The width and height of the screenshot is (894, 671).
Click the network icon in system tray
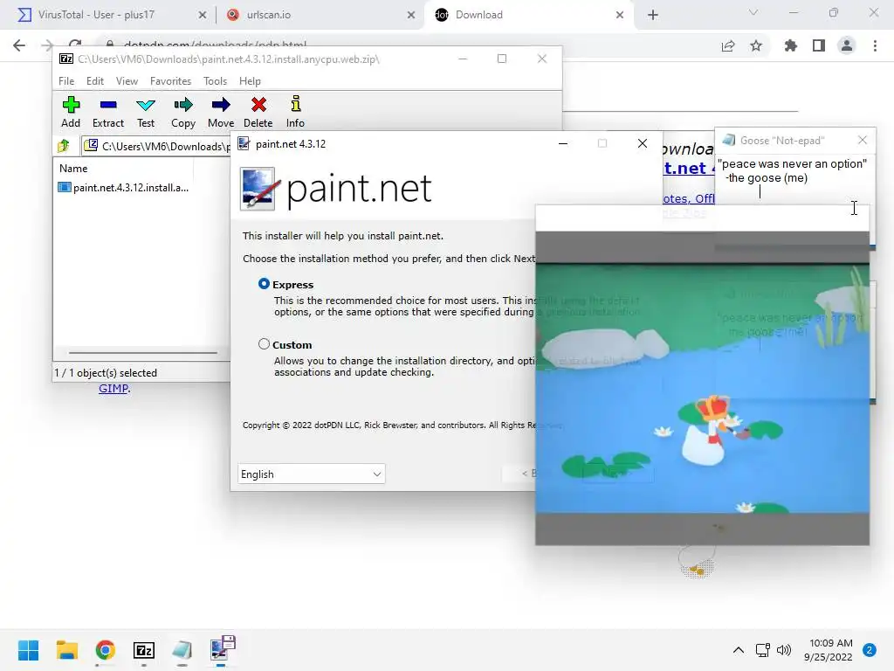762,650
